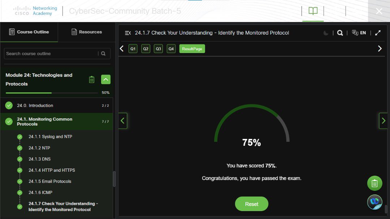Image resolution: width=390 pixels, height=219 pixels.
Task: Select 24.1. Monitoring Common Protocols section
Action: (57, 122)
